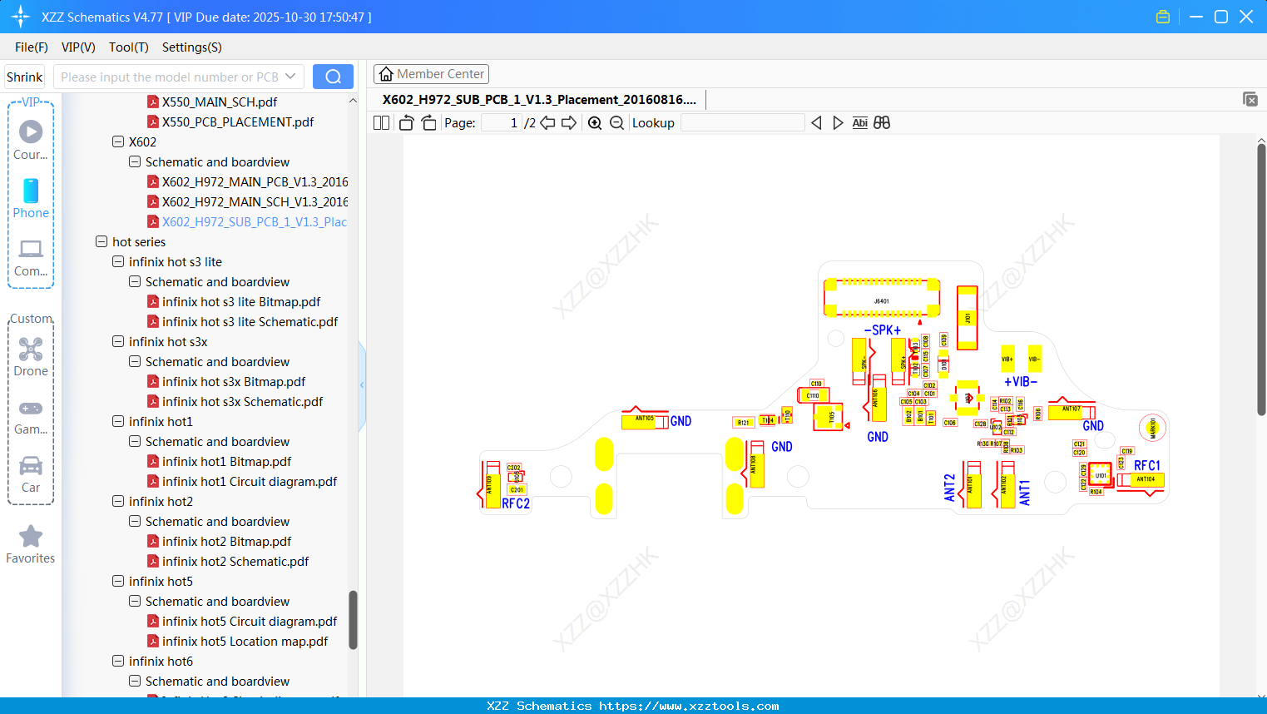Open the Courses sidebar icon

pos(31,140)
